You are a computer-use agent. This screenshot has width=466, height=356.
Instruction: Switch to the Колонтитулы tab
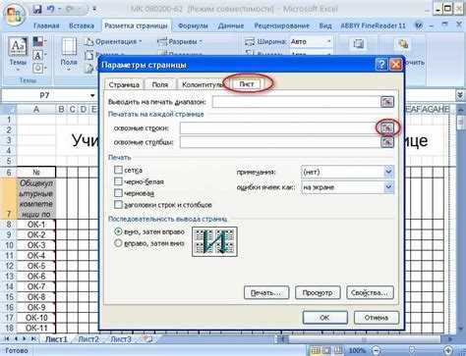pos(202,84)
